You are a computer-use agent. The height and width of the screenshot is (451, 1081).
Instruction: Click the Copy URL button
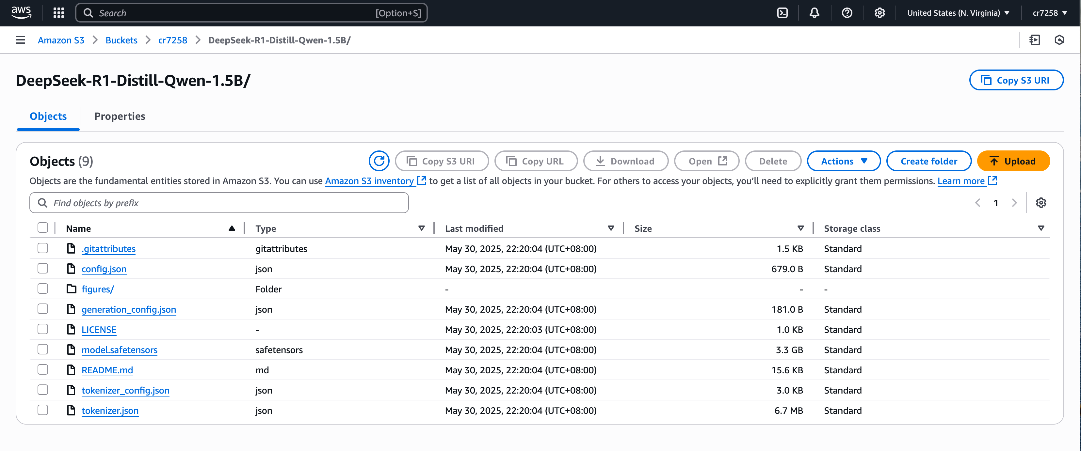pos(536,161)
